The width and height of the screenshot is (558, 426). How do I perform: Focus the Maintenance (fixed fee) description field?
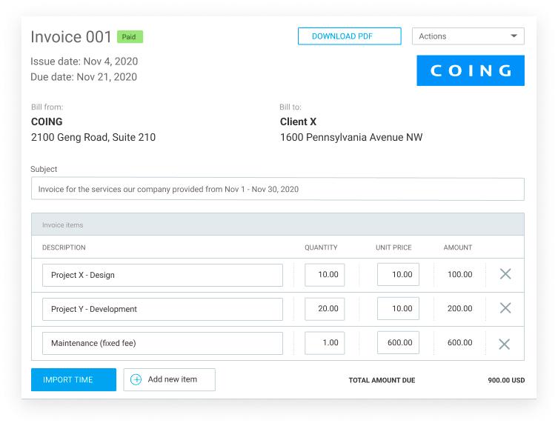click(162, 343)
